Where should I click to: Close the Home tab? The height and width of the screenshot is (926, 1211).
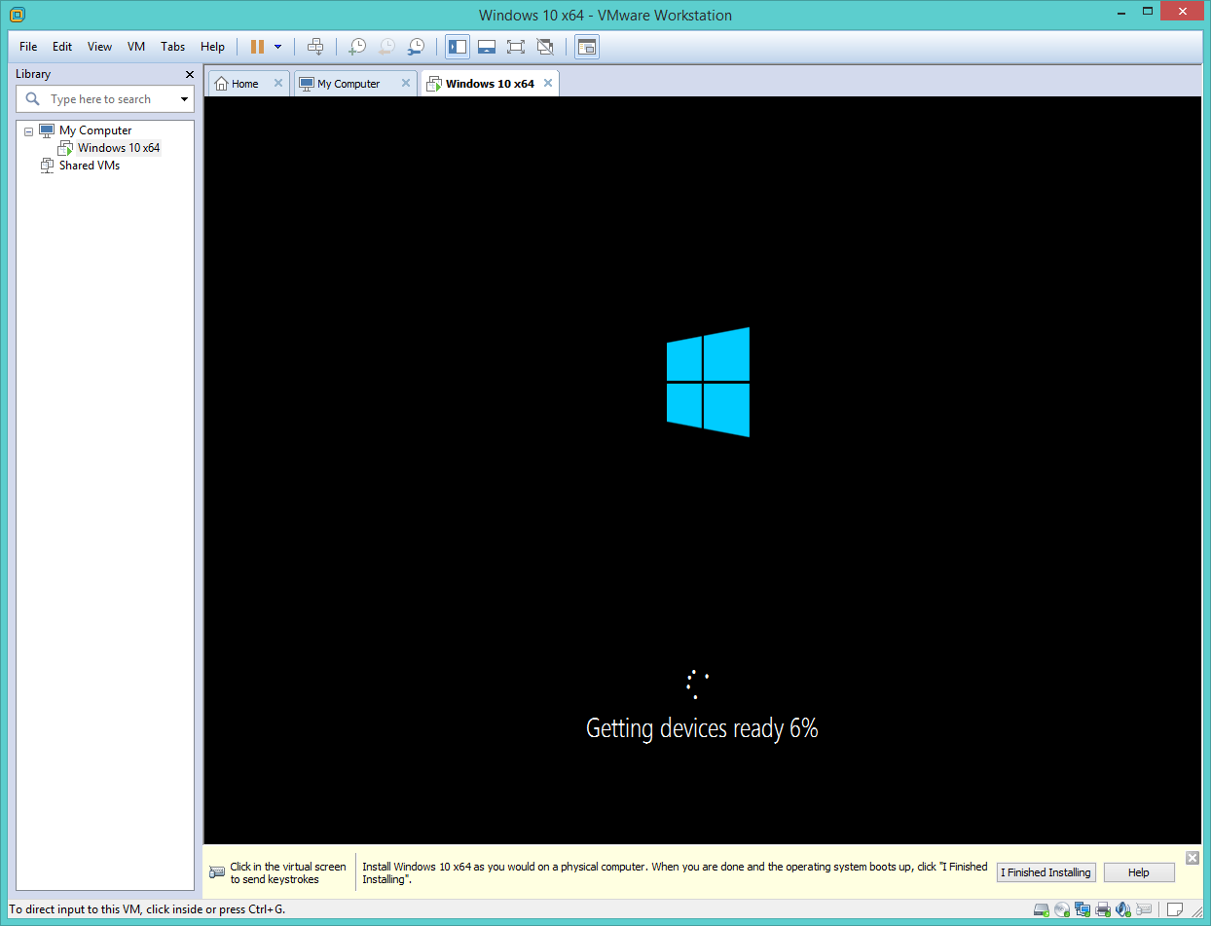coord(278,84)
